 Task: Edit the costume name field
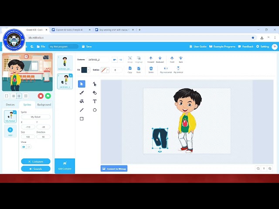click(x=98, y=60)
